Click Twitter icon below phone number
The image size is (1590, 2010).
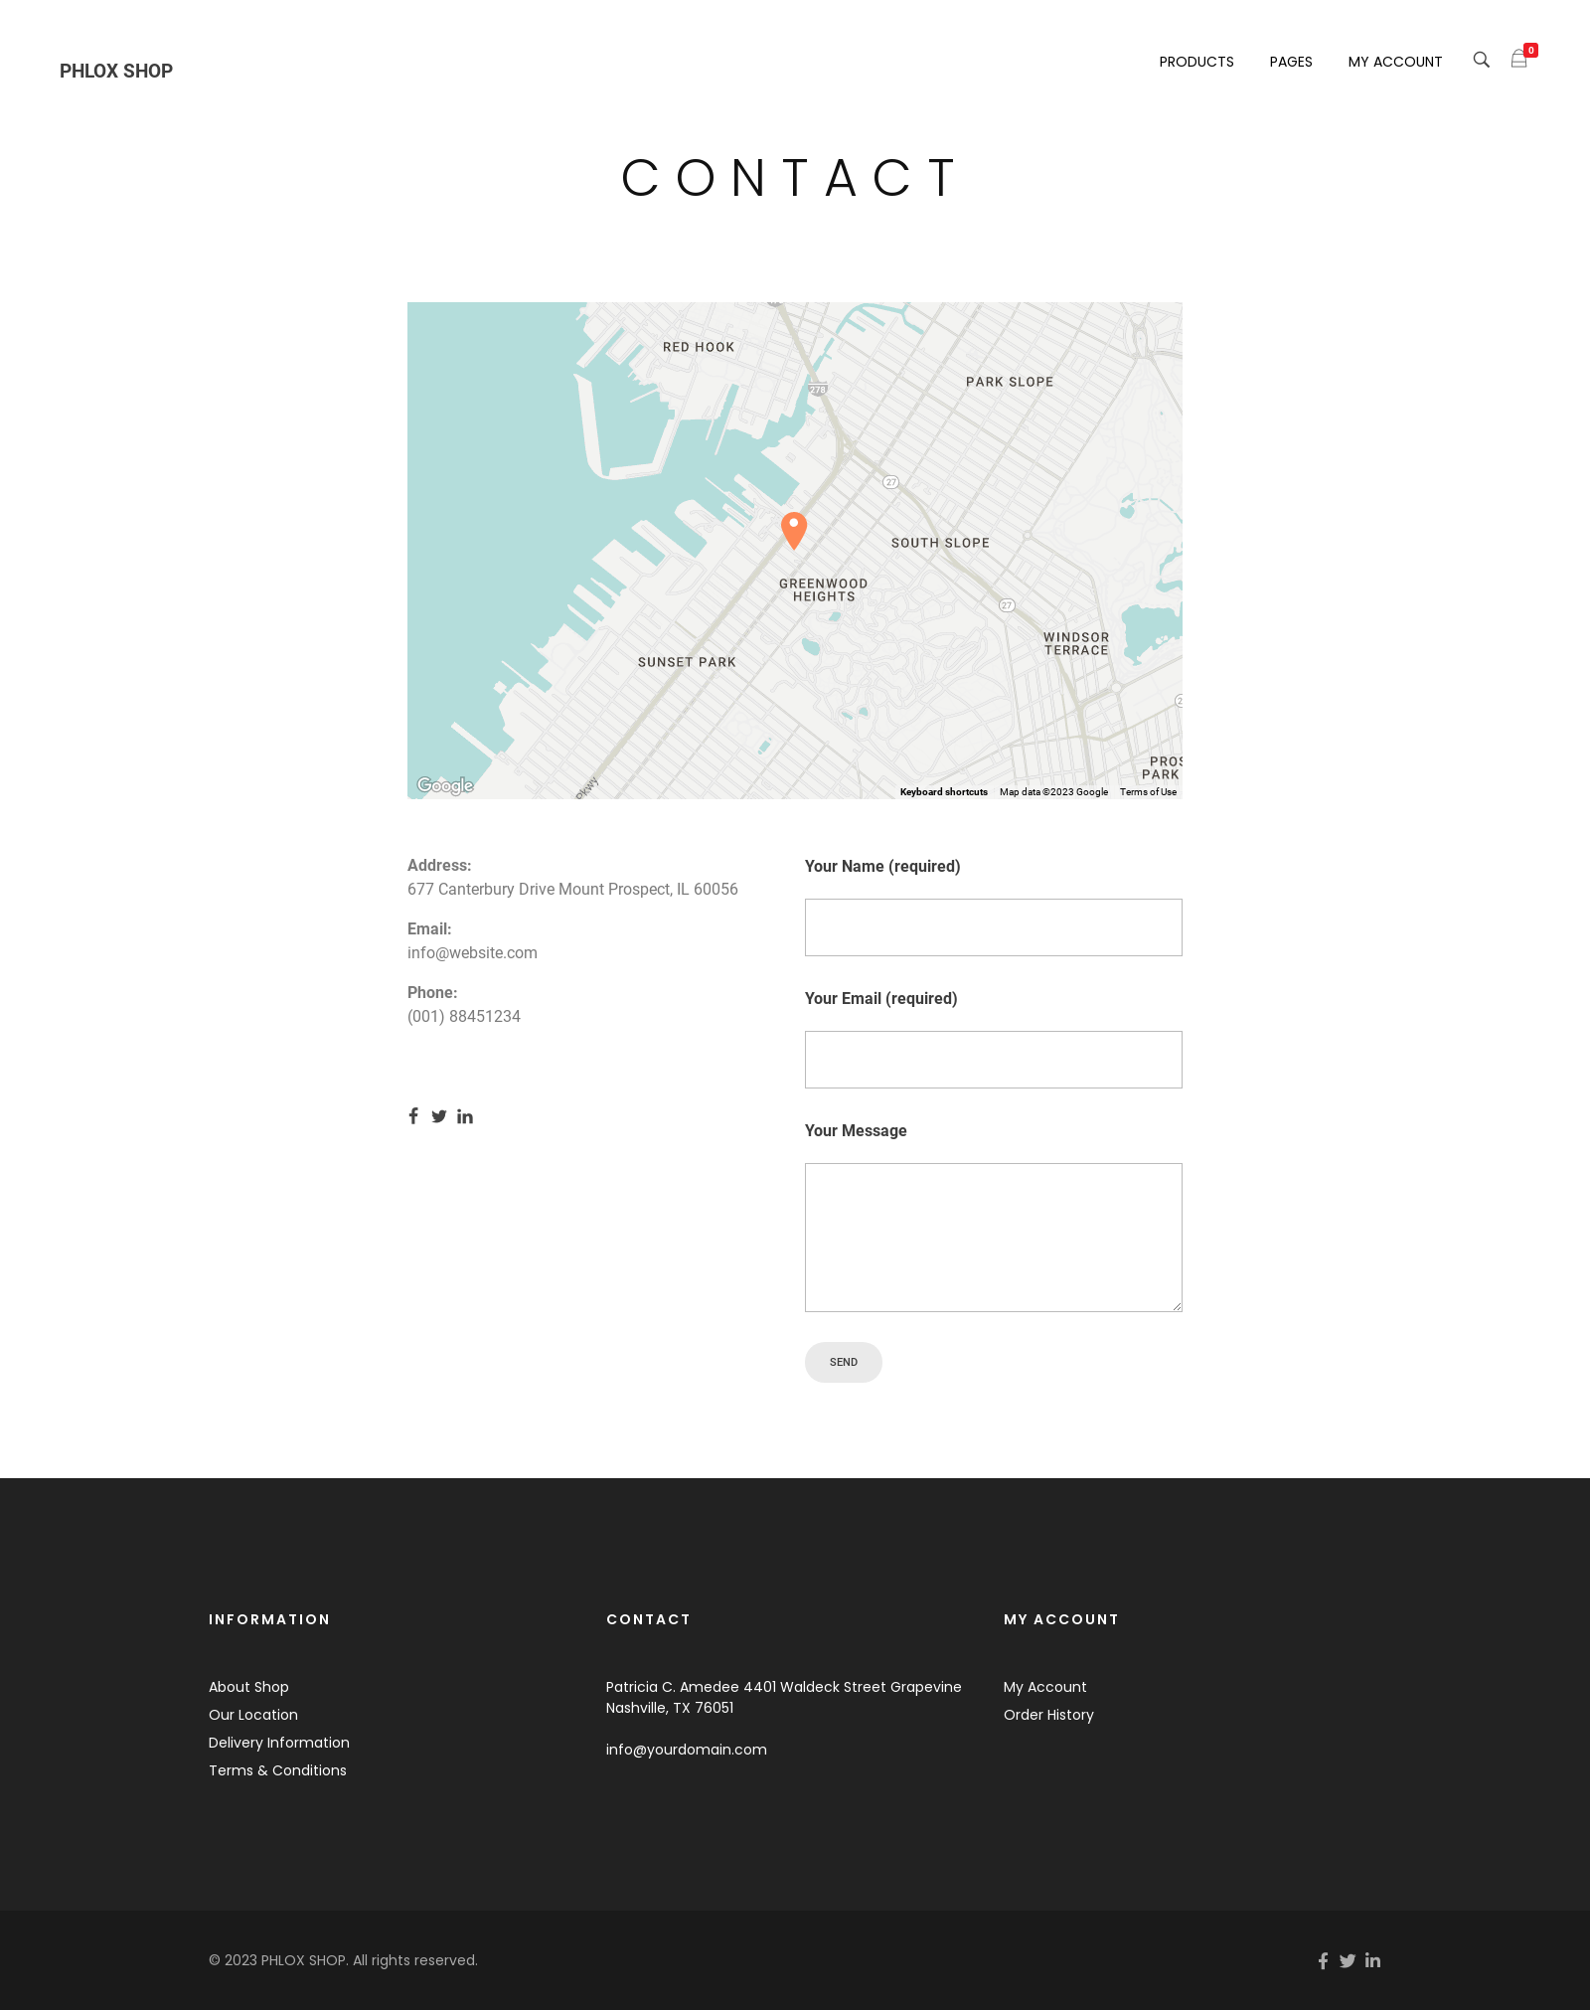pyautogui.click(x=439, y=1116)
